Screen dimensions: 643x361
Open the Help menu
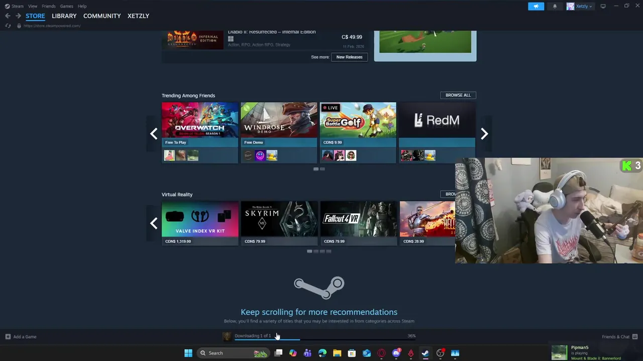point(82,6)
